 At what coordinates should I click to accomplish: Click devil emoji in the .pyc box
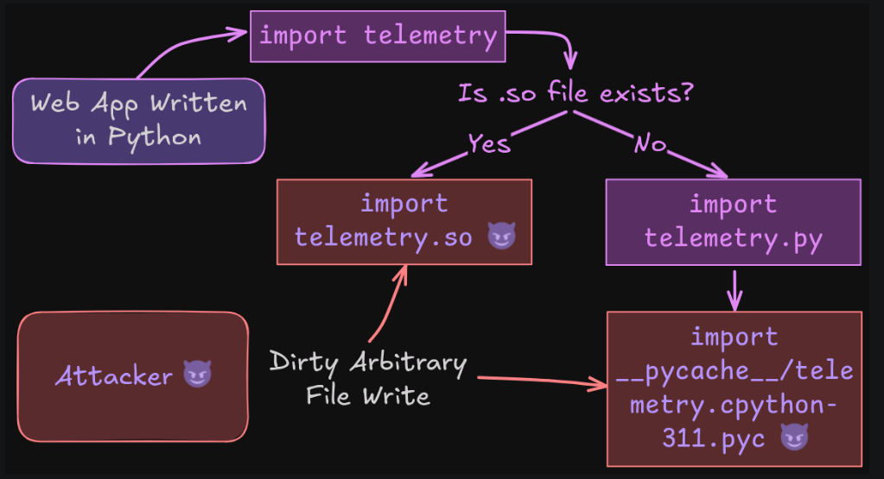794,438
